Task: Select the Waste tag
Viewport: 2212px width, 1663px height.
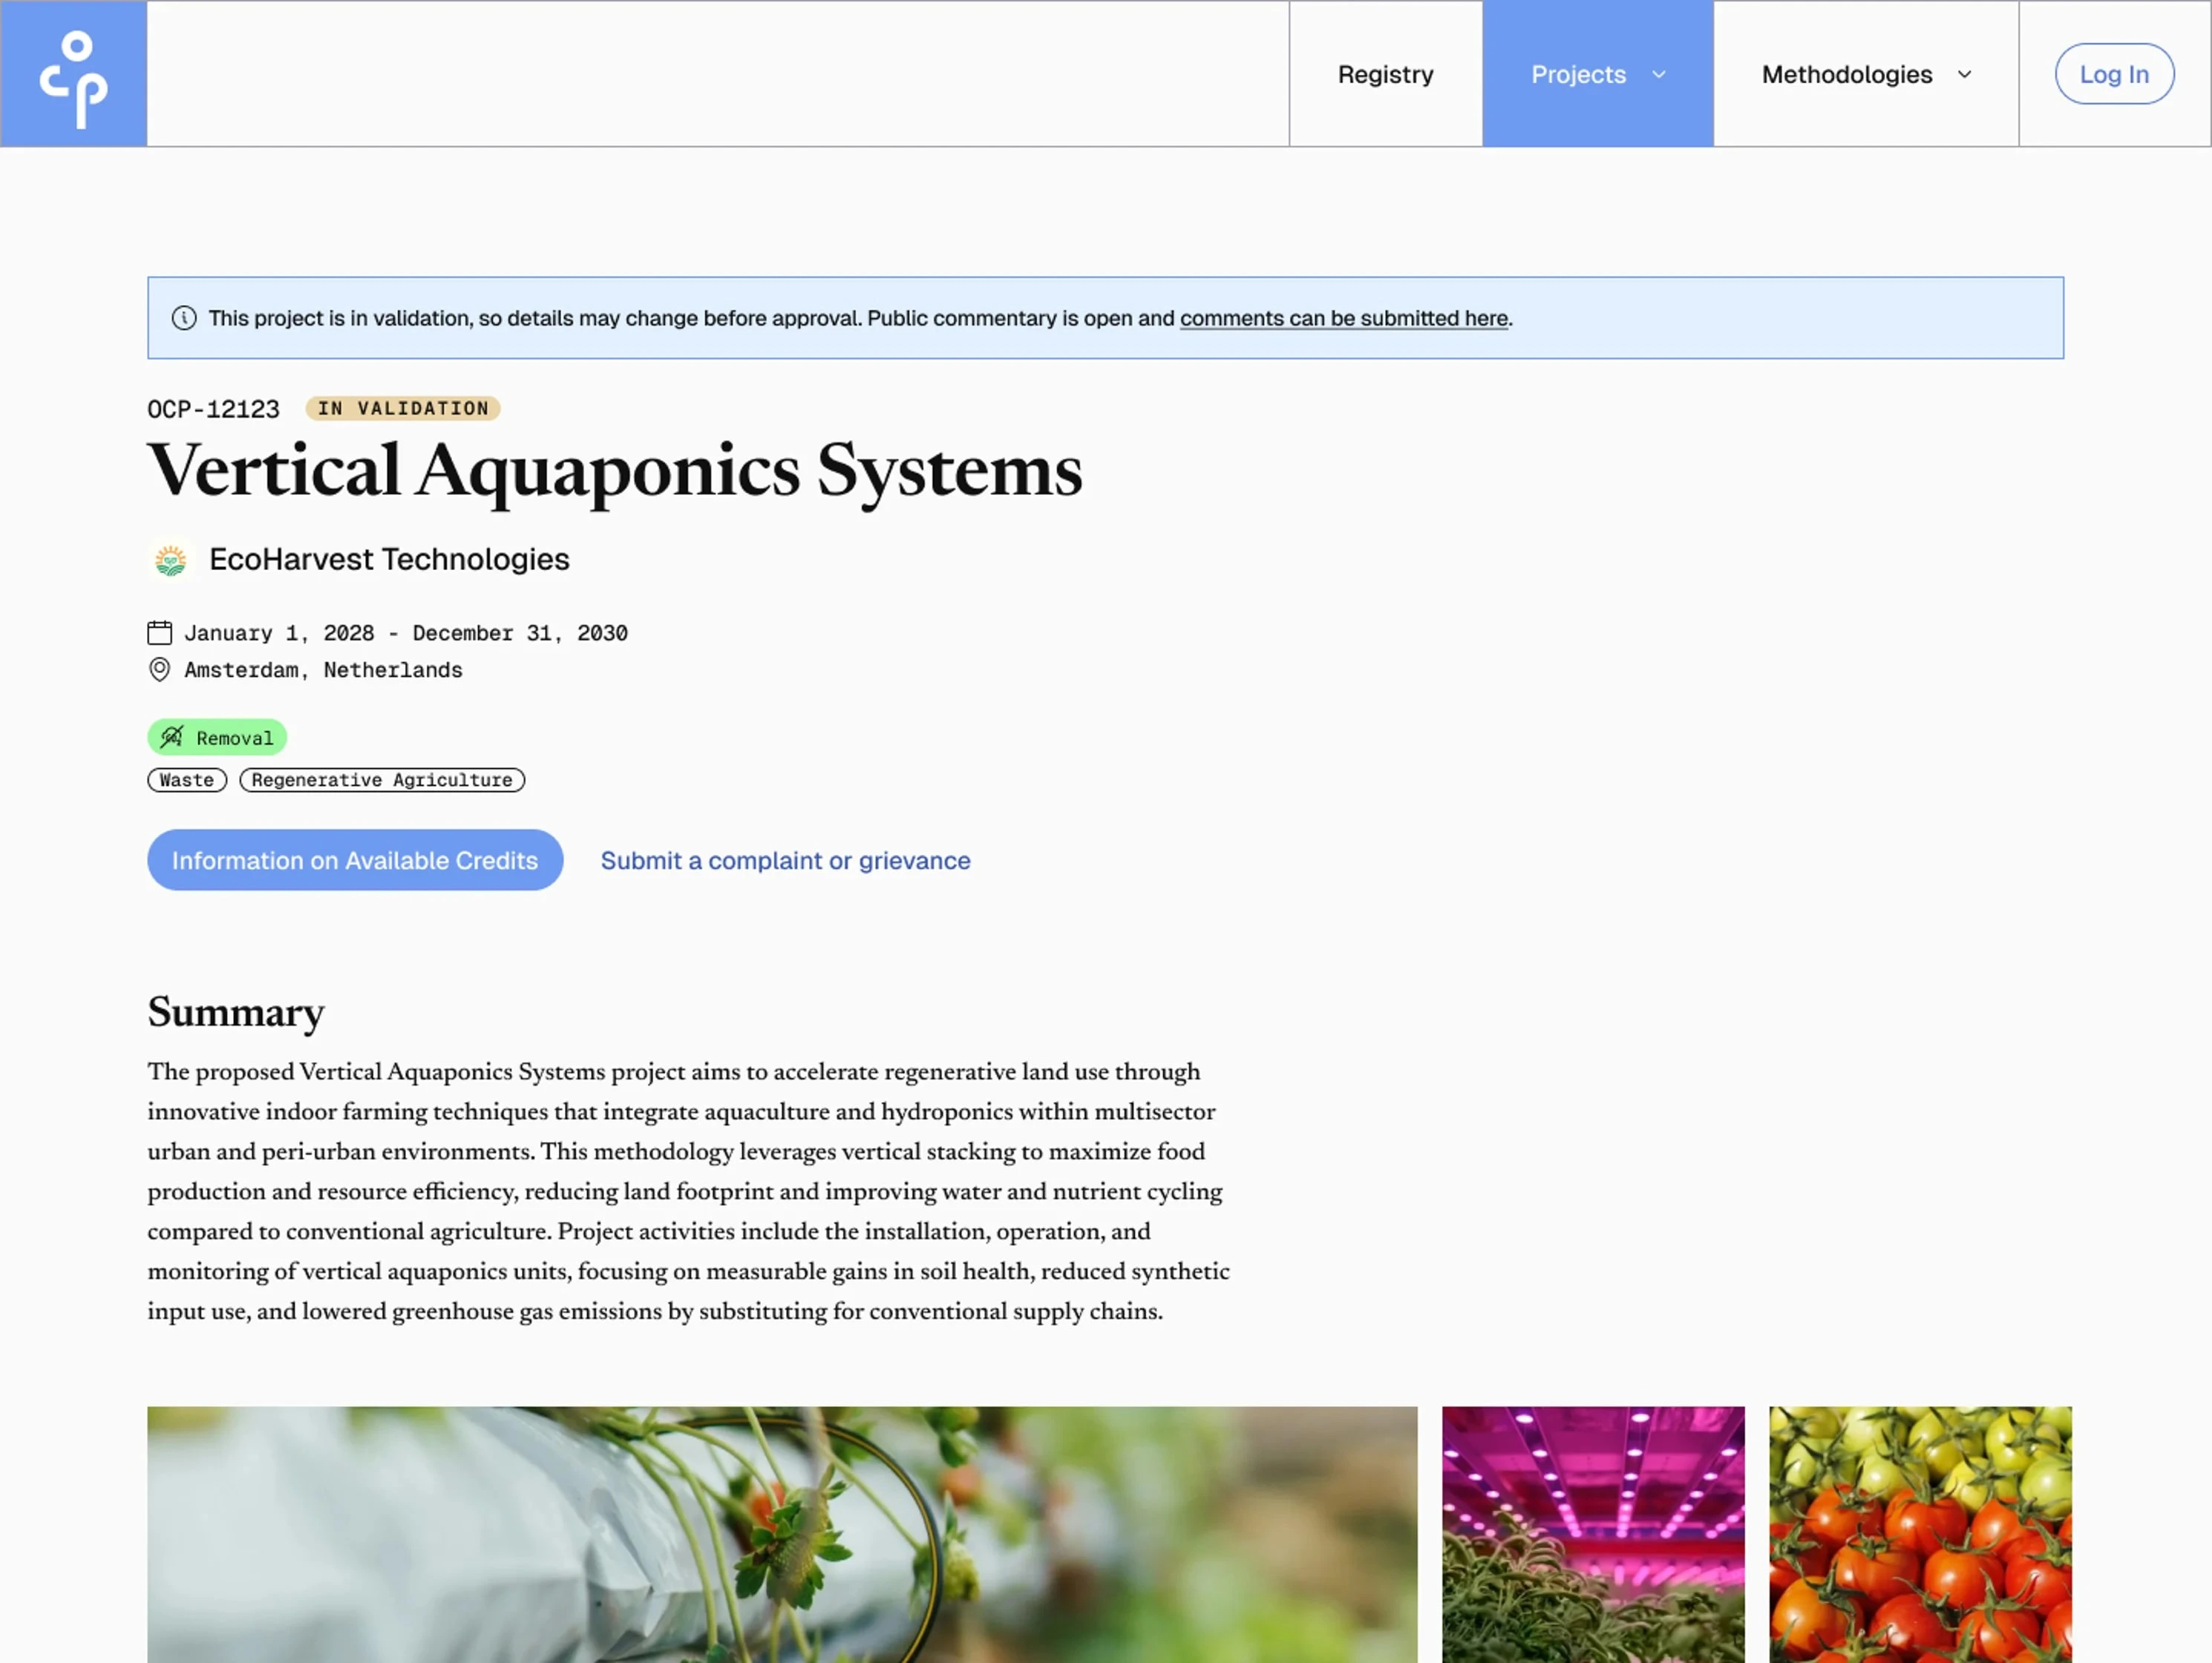Action: click(187, 780)
